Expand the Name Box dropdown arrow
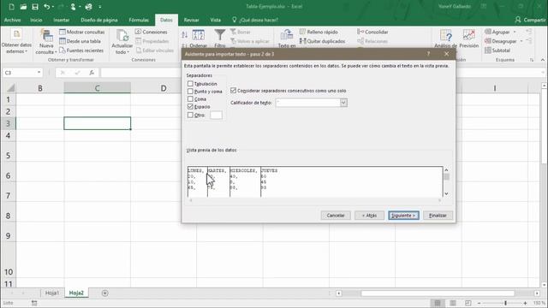This screenshot has width=548, height=308. [39, 72]
